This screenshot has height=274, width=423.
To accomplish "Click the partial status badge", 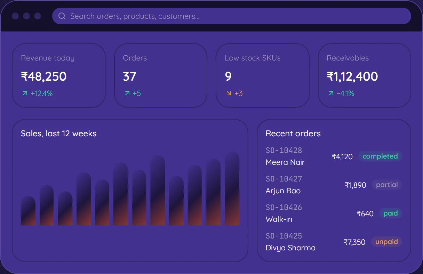I will (387, 185).
